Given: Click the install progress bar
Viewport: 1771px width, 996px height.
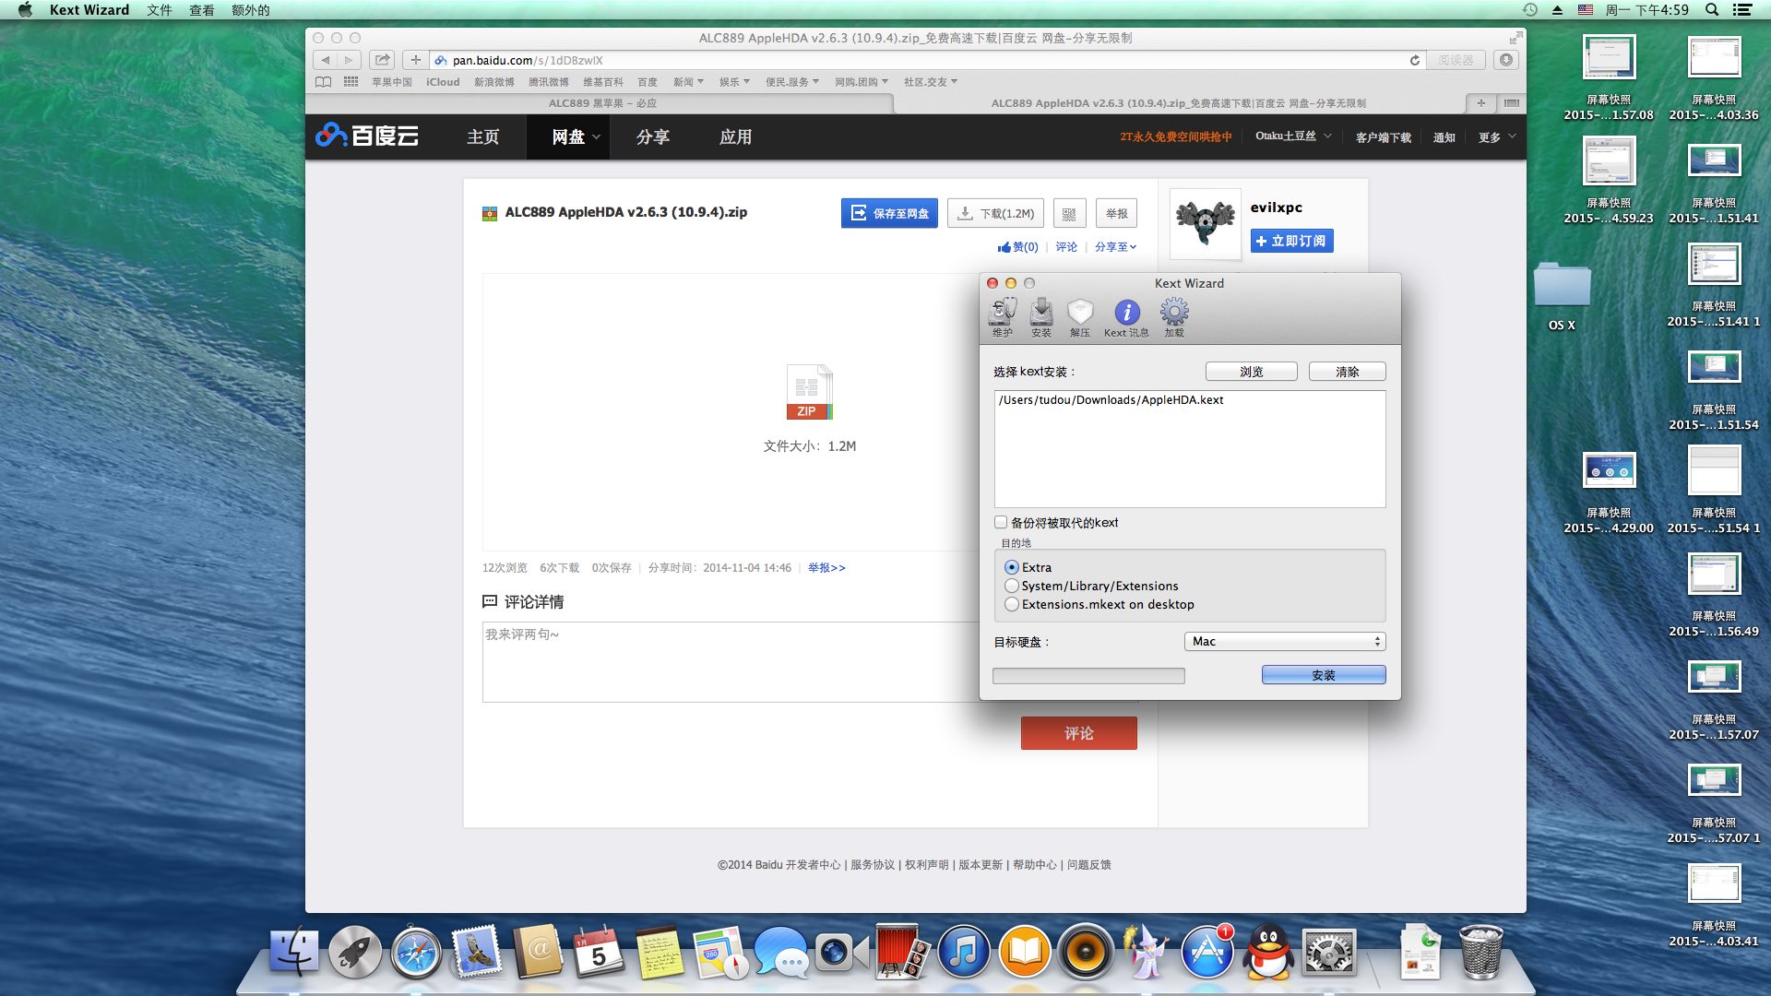Looking at the screenshot, I should [1088, 676].
